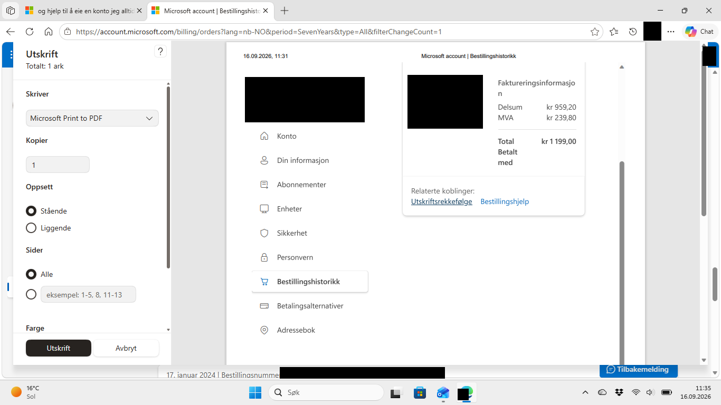This screenshot has width=721, height=405.
Task: Open browser History clock icon
Action: [x=633, y=32]
